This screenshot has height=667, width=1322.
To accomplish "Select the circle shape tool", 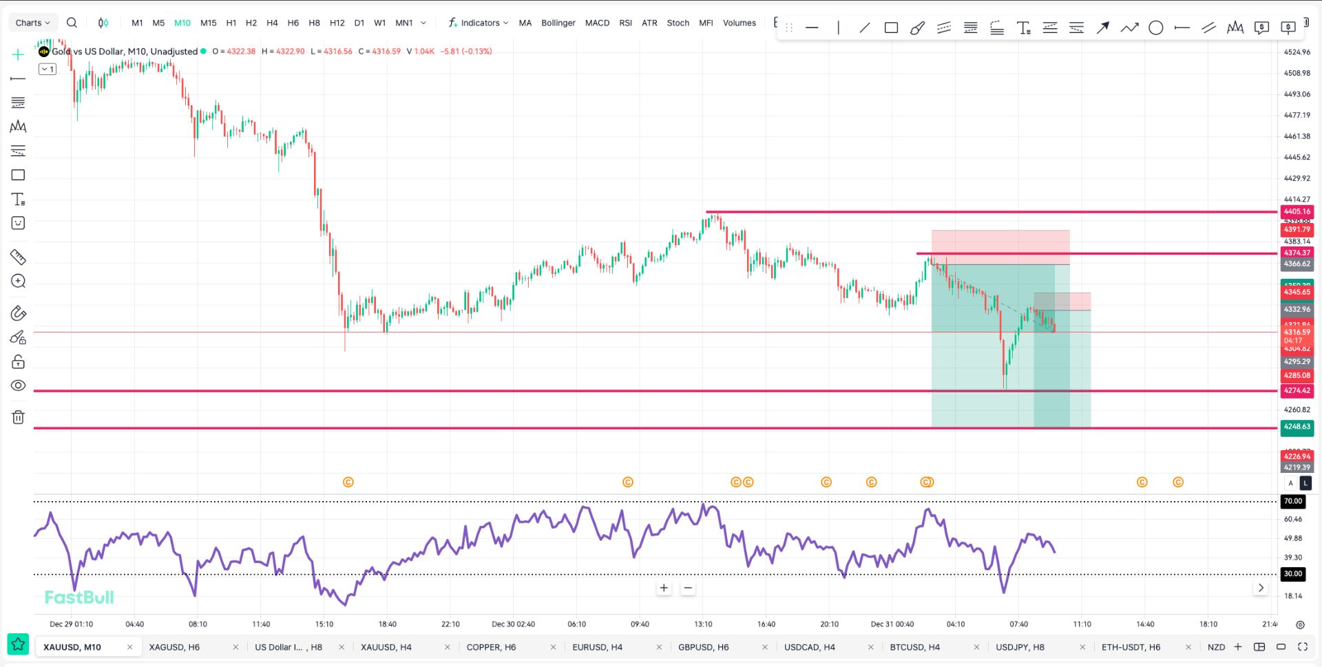I will tap(1156, 28).
